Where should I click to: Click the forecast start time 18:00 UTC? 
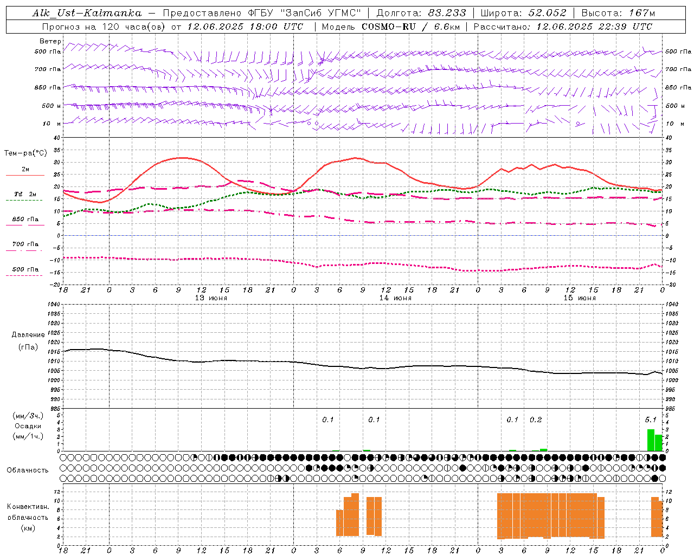277,27
